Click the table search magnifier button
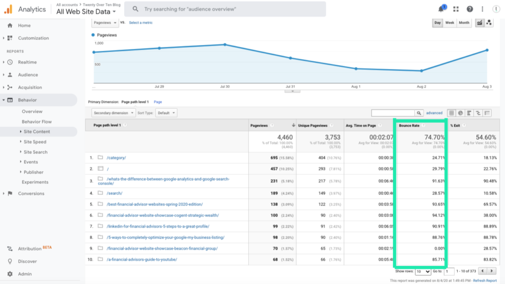This screenshot has height=284, width=505. [419, 113]
